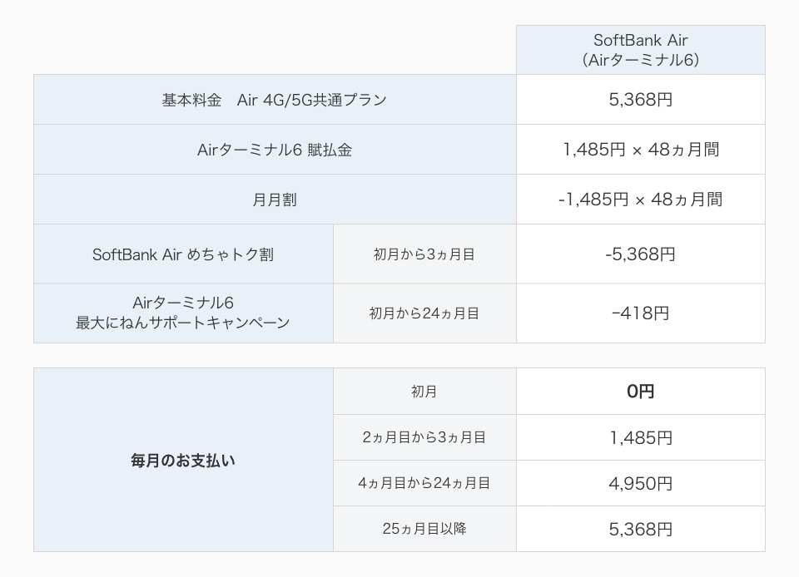The image size is (799, 577).
Task: Click the -1,485円 × 48ヵ月間 discount cell
Action: pos(640,200)
